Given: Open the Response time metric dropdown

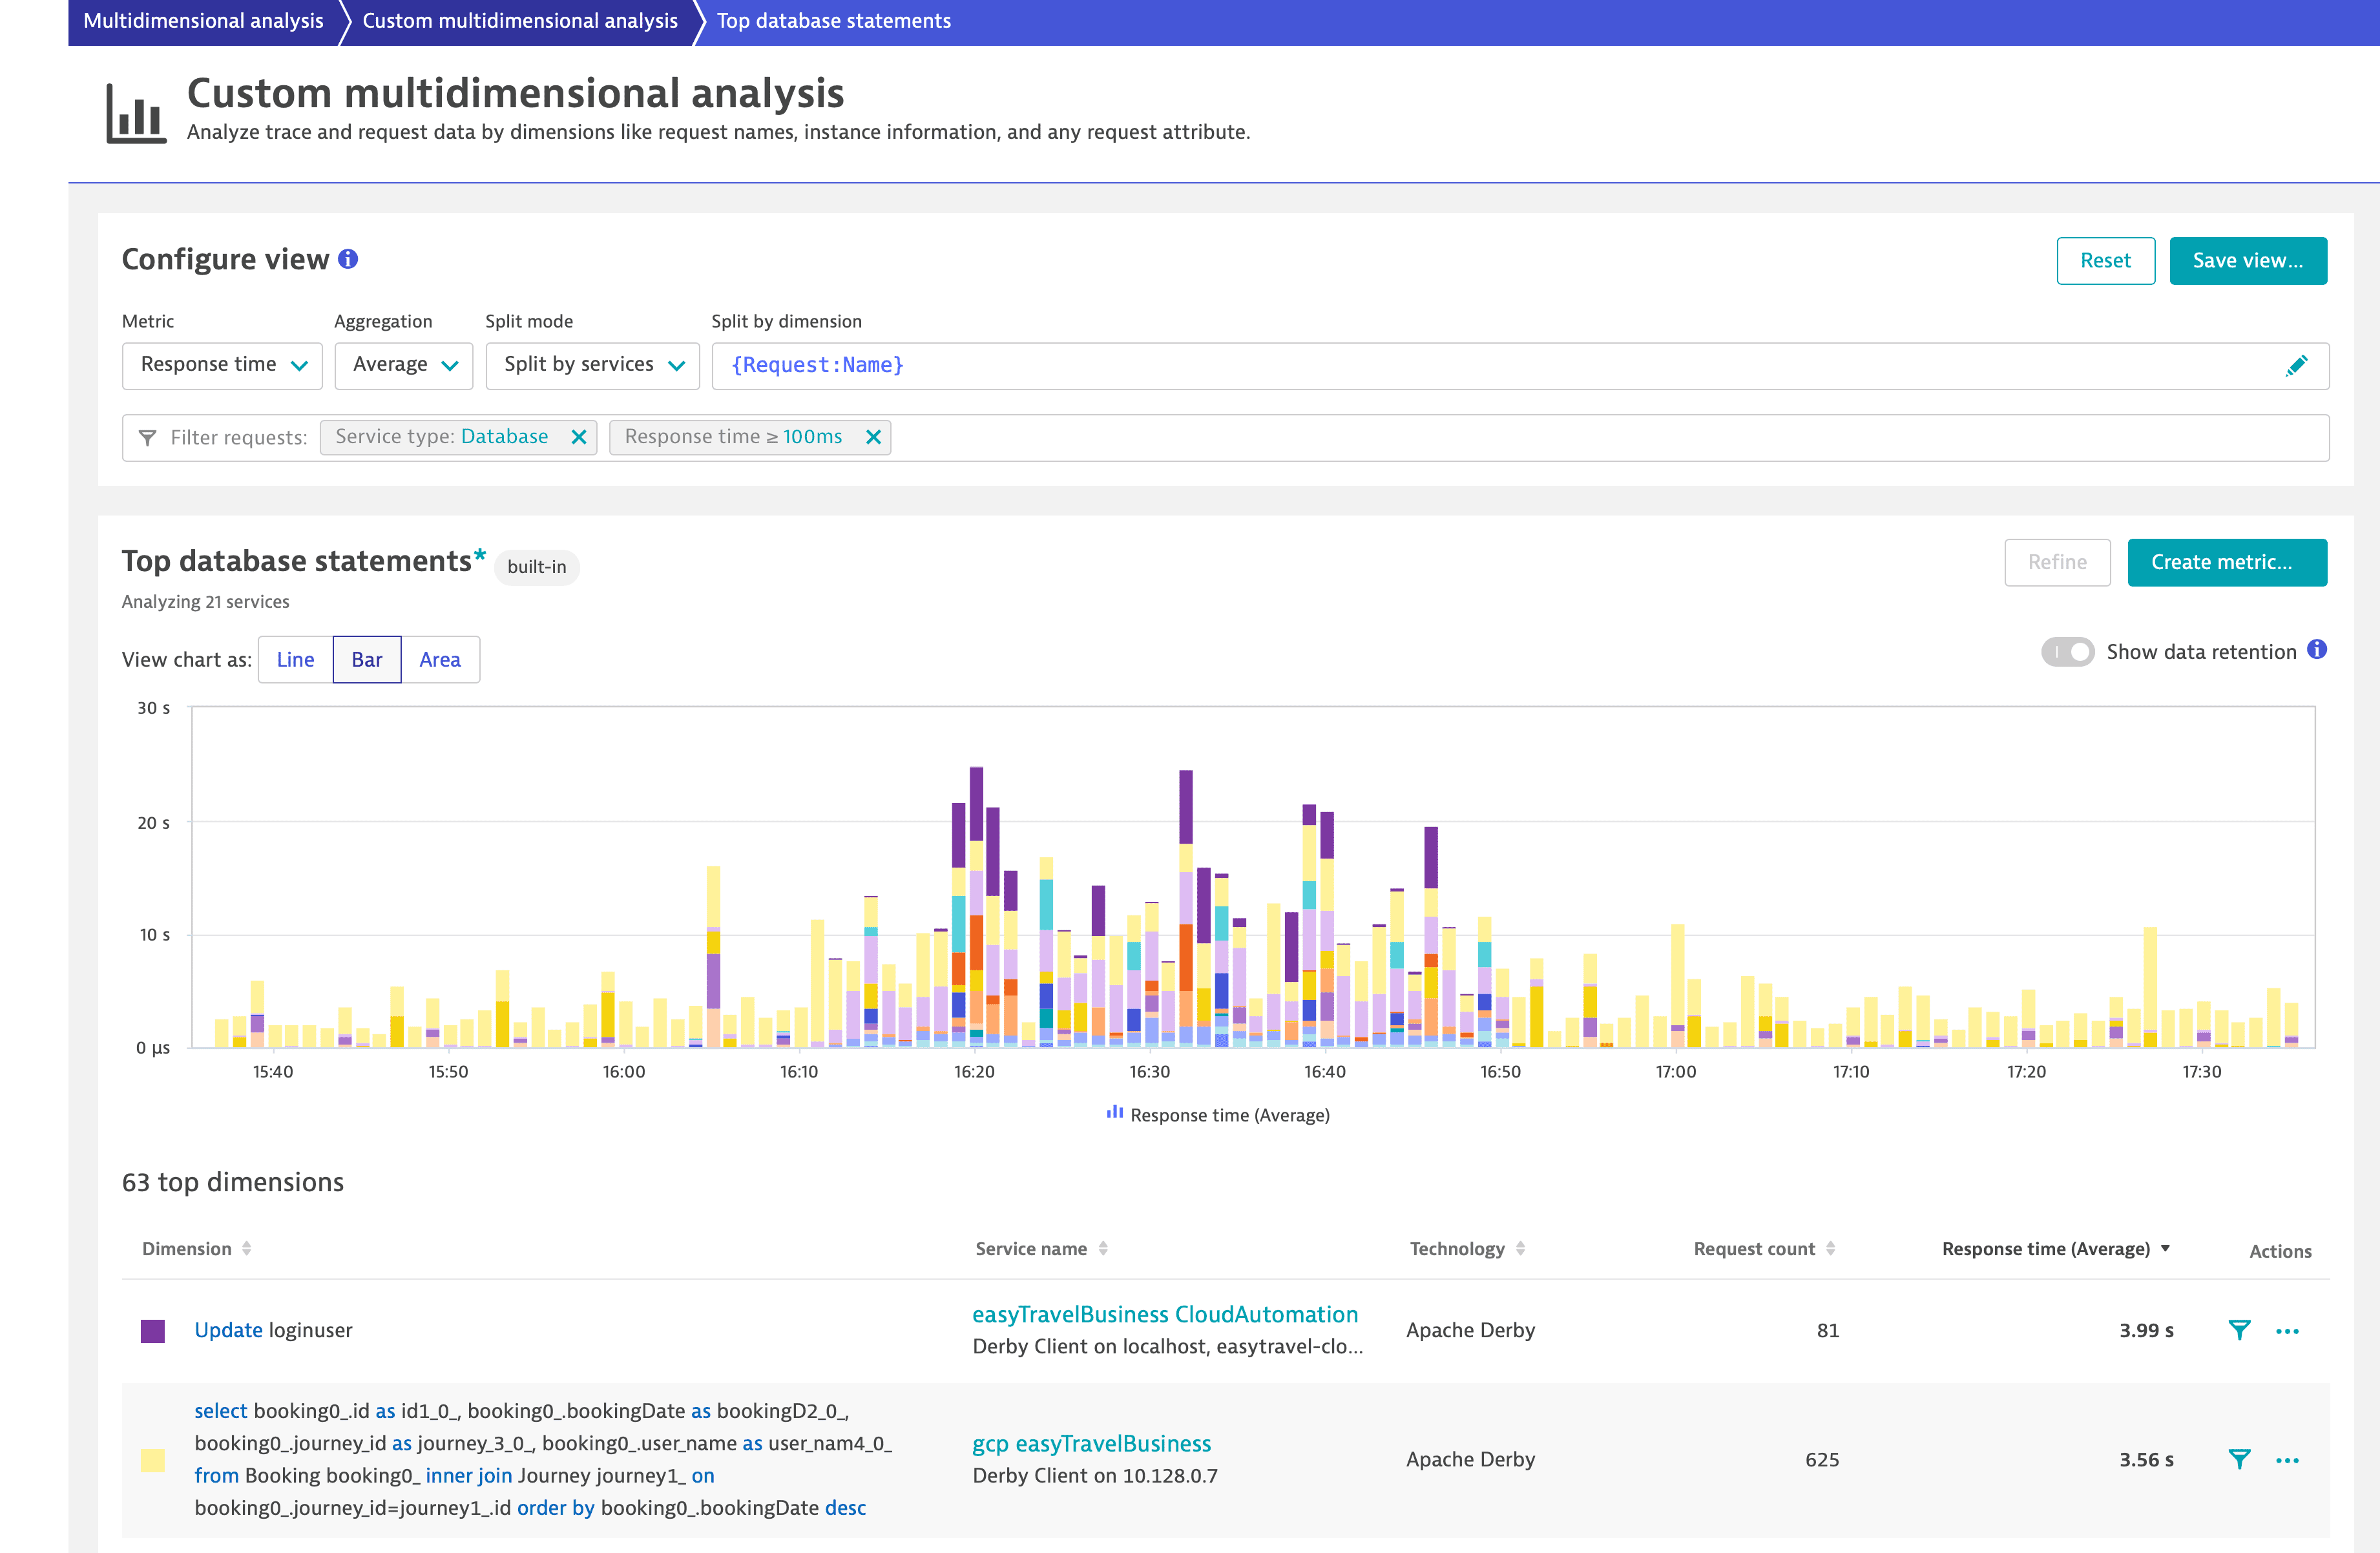Looking at the screenshot, I should pyautogui.click(x=222, y=365).
